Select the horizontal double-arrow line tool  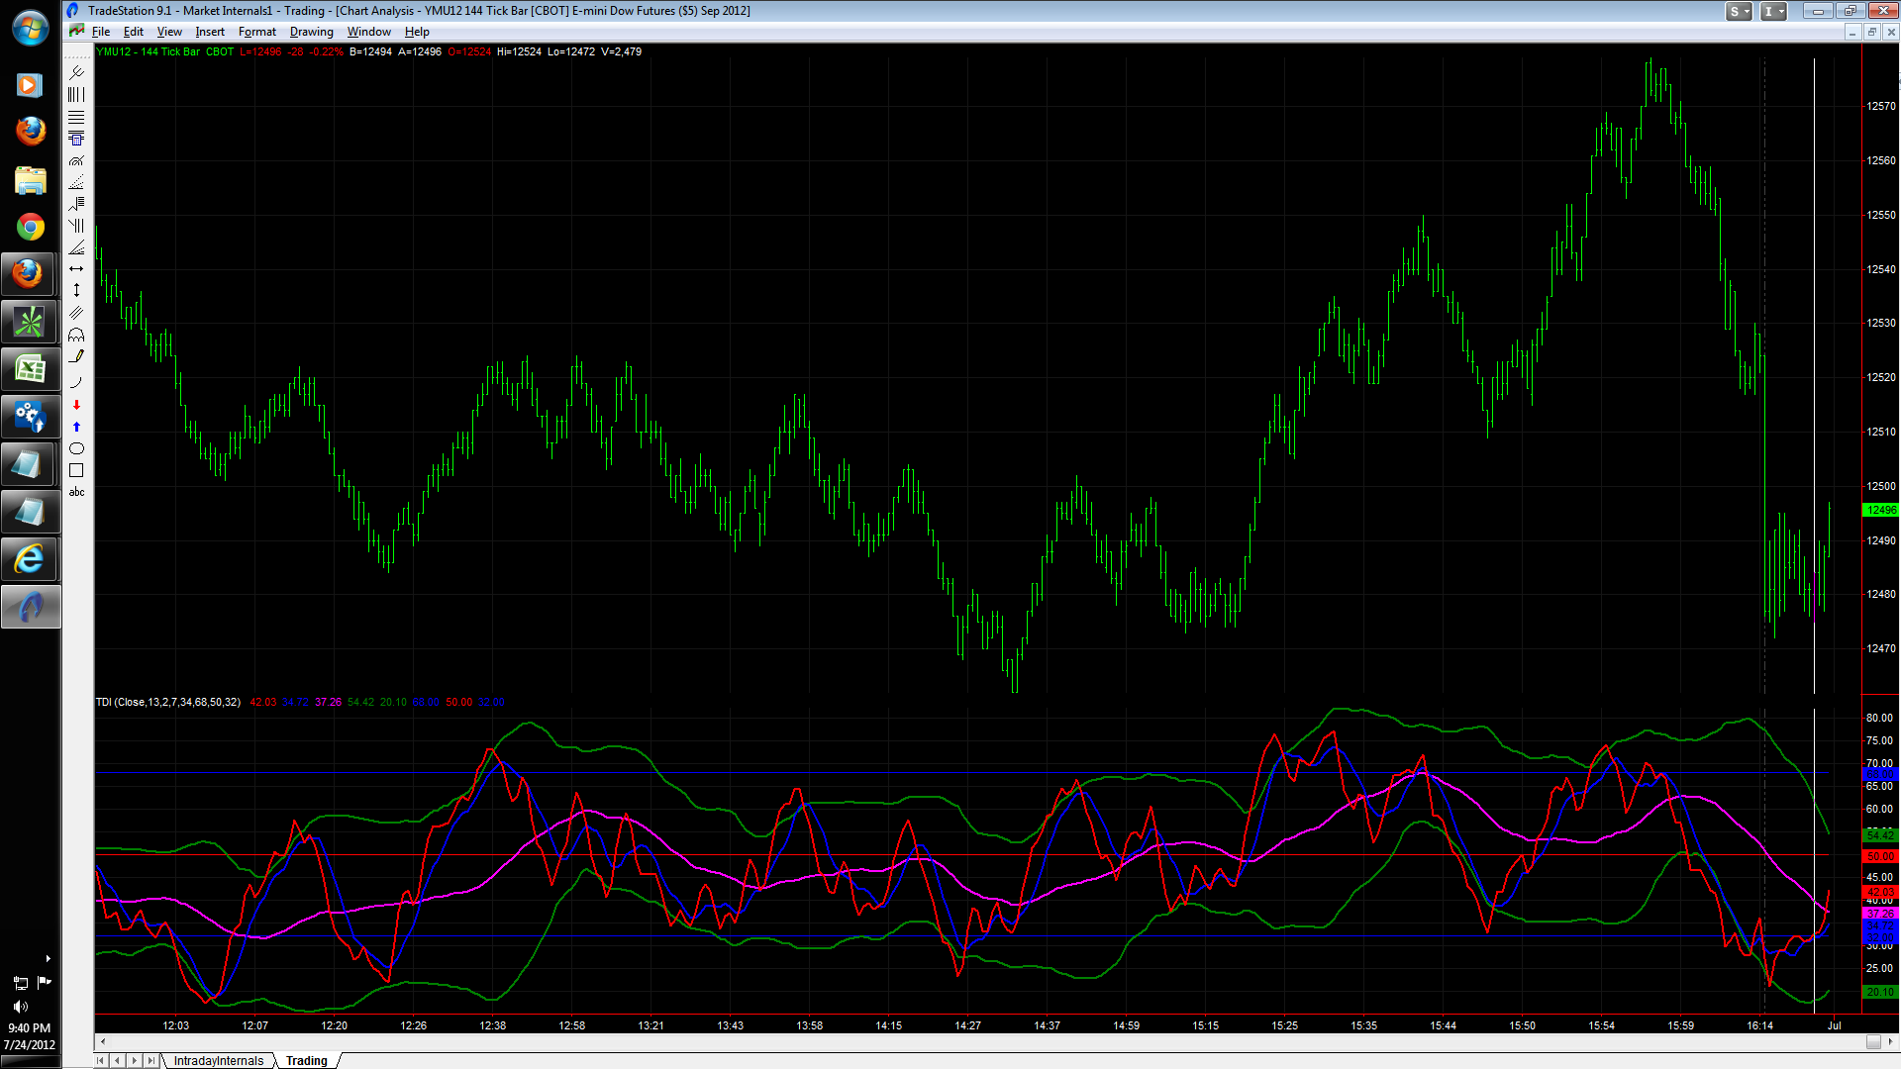point(76,268)
